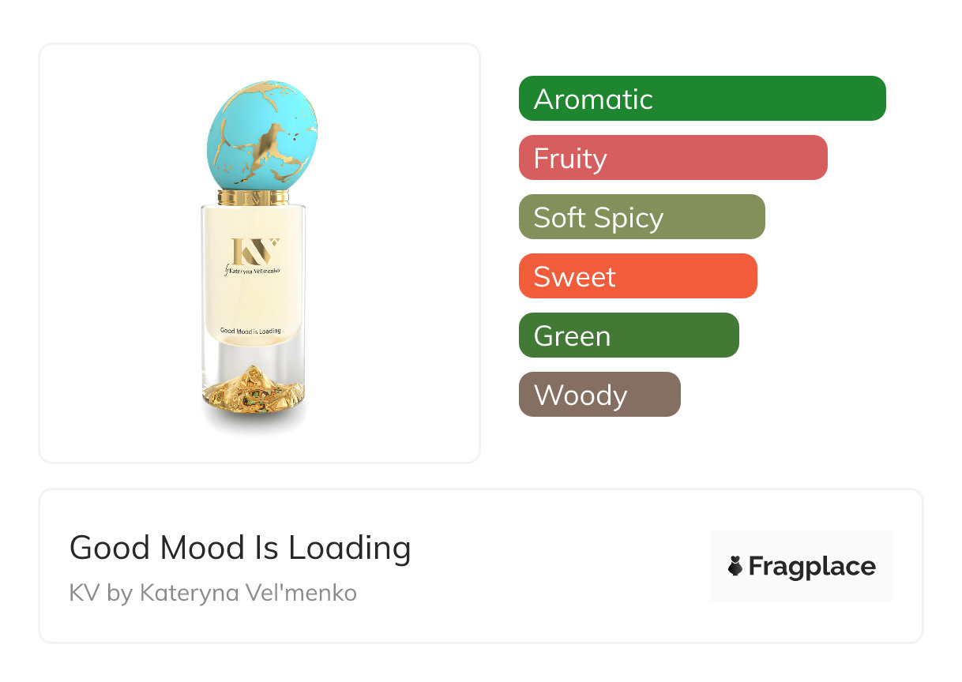Click the Fragplace perfume bottle logo icon
Viewport: 962px width, 682px height.
click(735, 566)
